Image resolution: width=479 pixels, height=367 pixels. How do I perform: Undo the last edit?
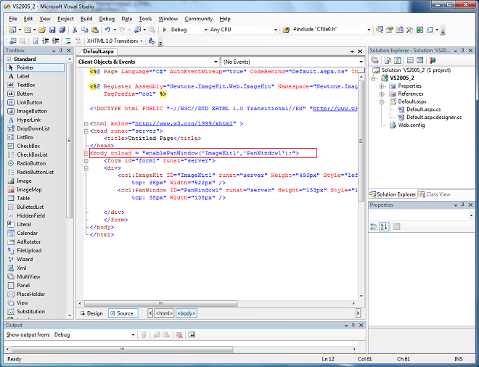pyautogui.click(x=107, y=30)
